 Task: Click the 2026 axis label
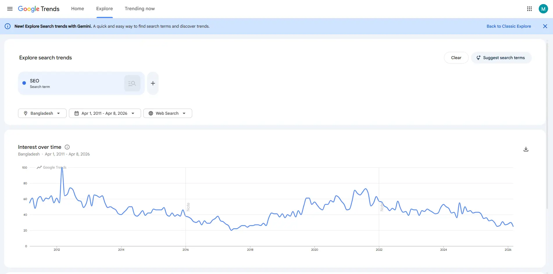tap(508, 250)
